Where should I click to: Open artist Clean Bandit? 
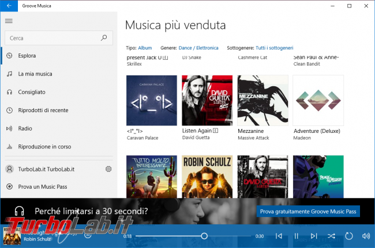306,64
